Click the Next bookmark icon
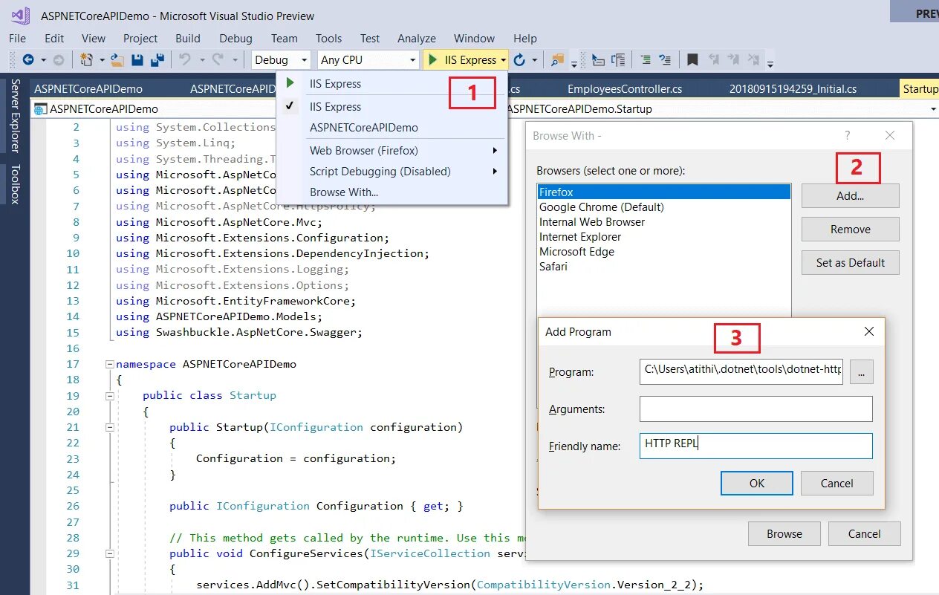The image size is (939, 595). [x=734, y=60]
